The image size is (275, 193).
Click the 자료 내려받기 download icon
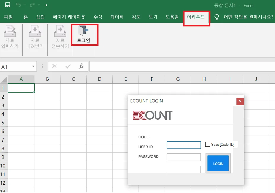(x=35, y=31)
